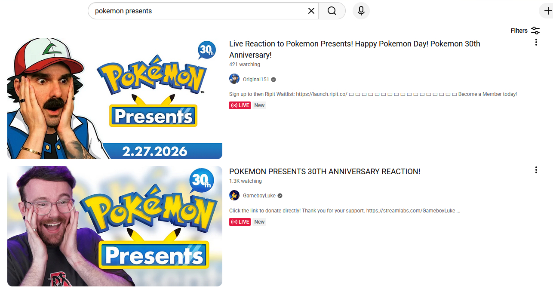This screenshot has width=553, height=289.
Task: Click the LIVE badge under Original151's video
Action: click(240, 105)
